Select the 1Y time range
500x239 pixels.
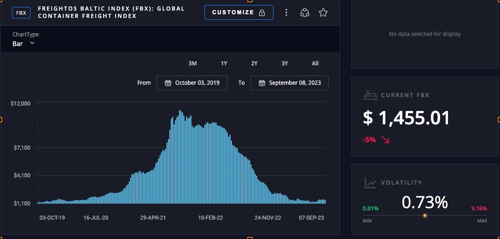[224, 64]
